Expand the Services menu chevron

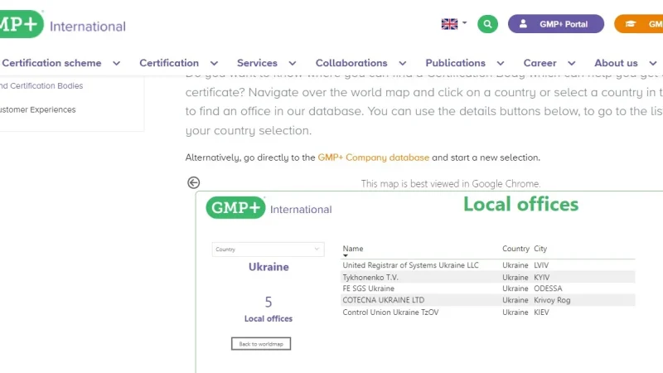pos(293,64)
